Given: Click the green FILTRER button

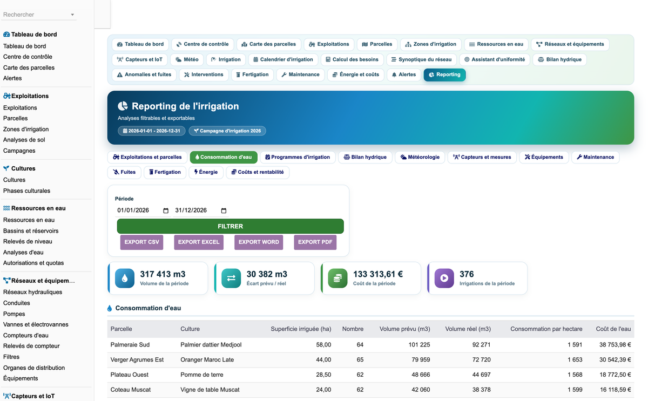Looking at the screenshot, I should (230, 226).
